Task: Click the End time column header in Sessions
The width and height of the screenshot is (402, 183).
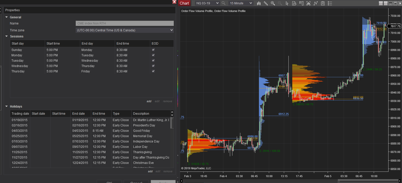Action: tap(132, 44)
